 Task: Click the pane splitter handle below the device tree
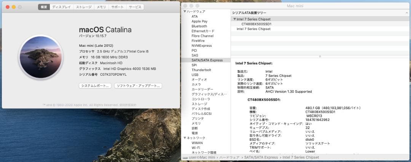pos(320,56)
